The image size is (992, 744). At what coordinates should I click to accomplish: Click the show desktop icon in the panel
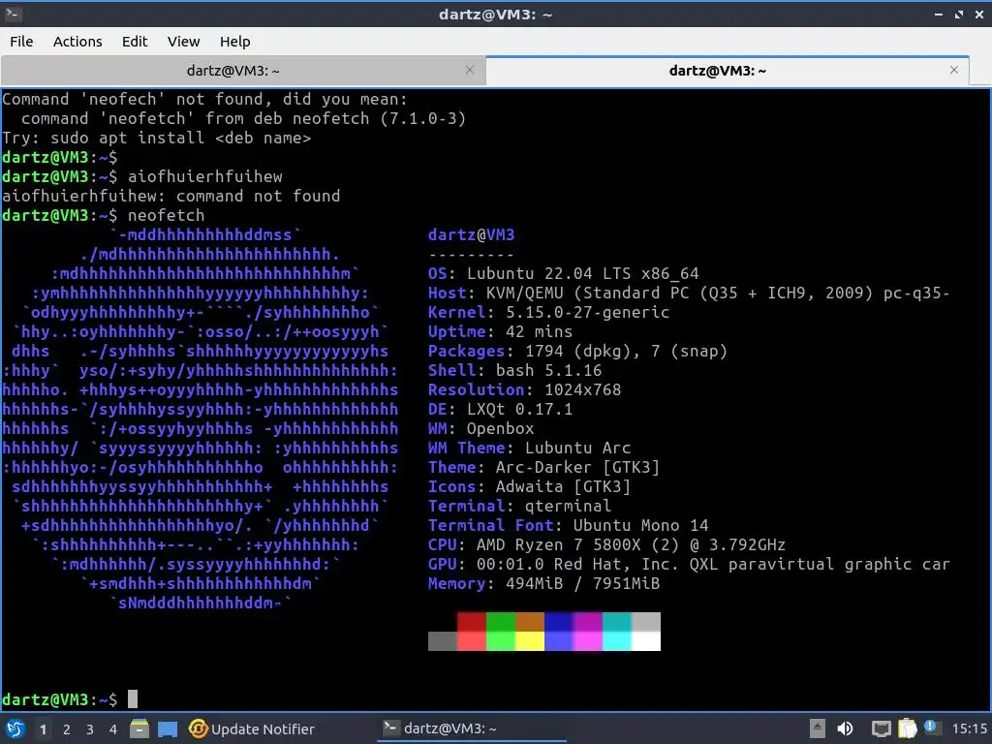(x=168, y=728)
